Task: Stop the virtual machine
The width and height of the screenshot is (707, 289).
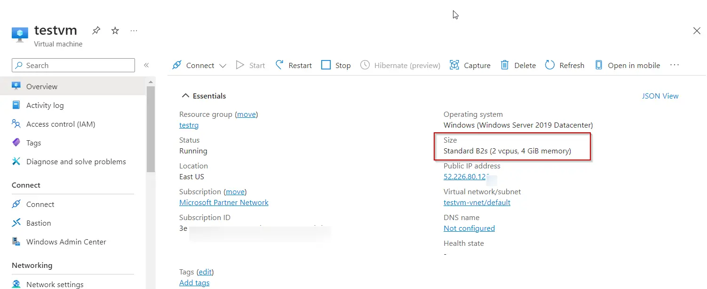Action: click(336, 65)
